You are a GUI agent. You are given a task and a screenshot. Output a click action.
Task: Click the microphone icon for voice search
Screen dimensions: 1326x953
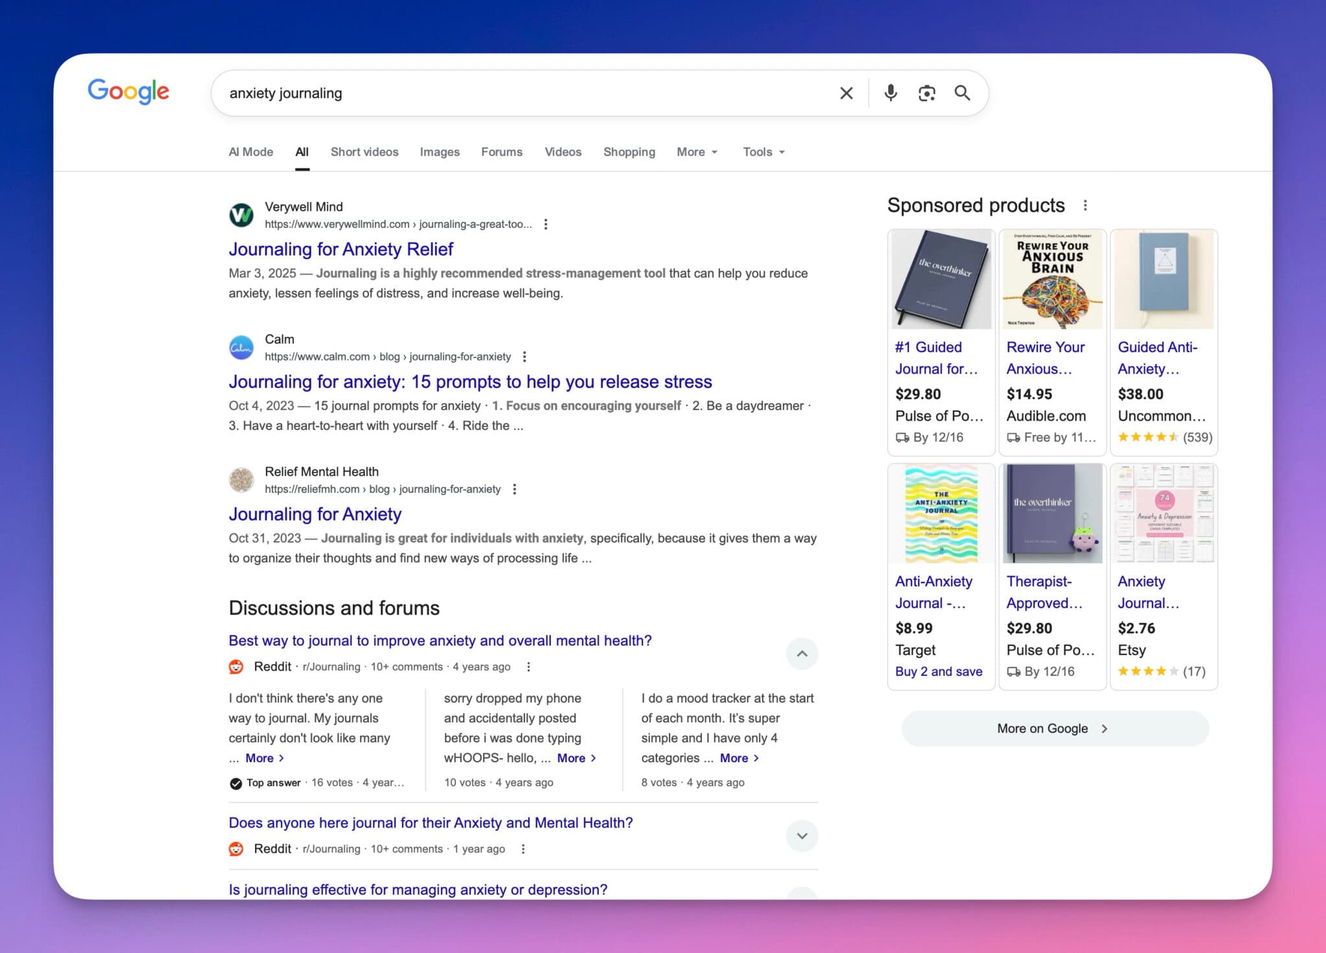click(x=891, y=93)
